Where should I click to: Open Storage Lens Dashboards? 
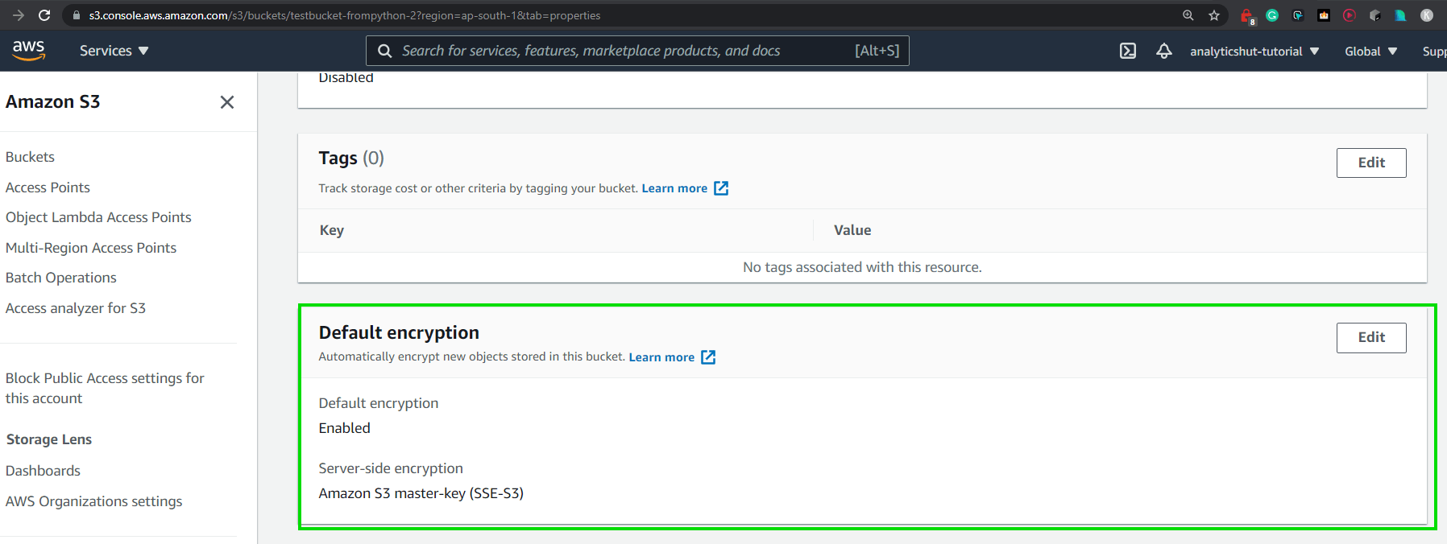click(x=43, y=471)
